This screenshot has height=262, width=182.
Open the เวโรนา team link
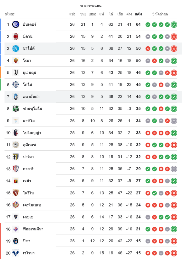[29, 253]
